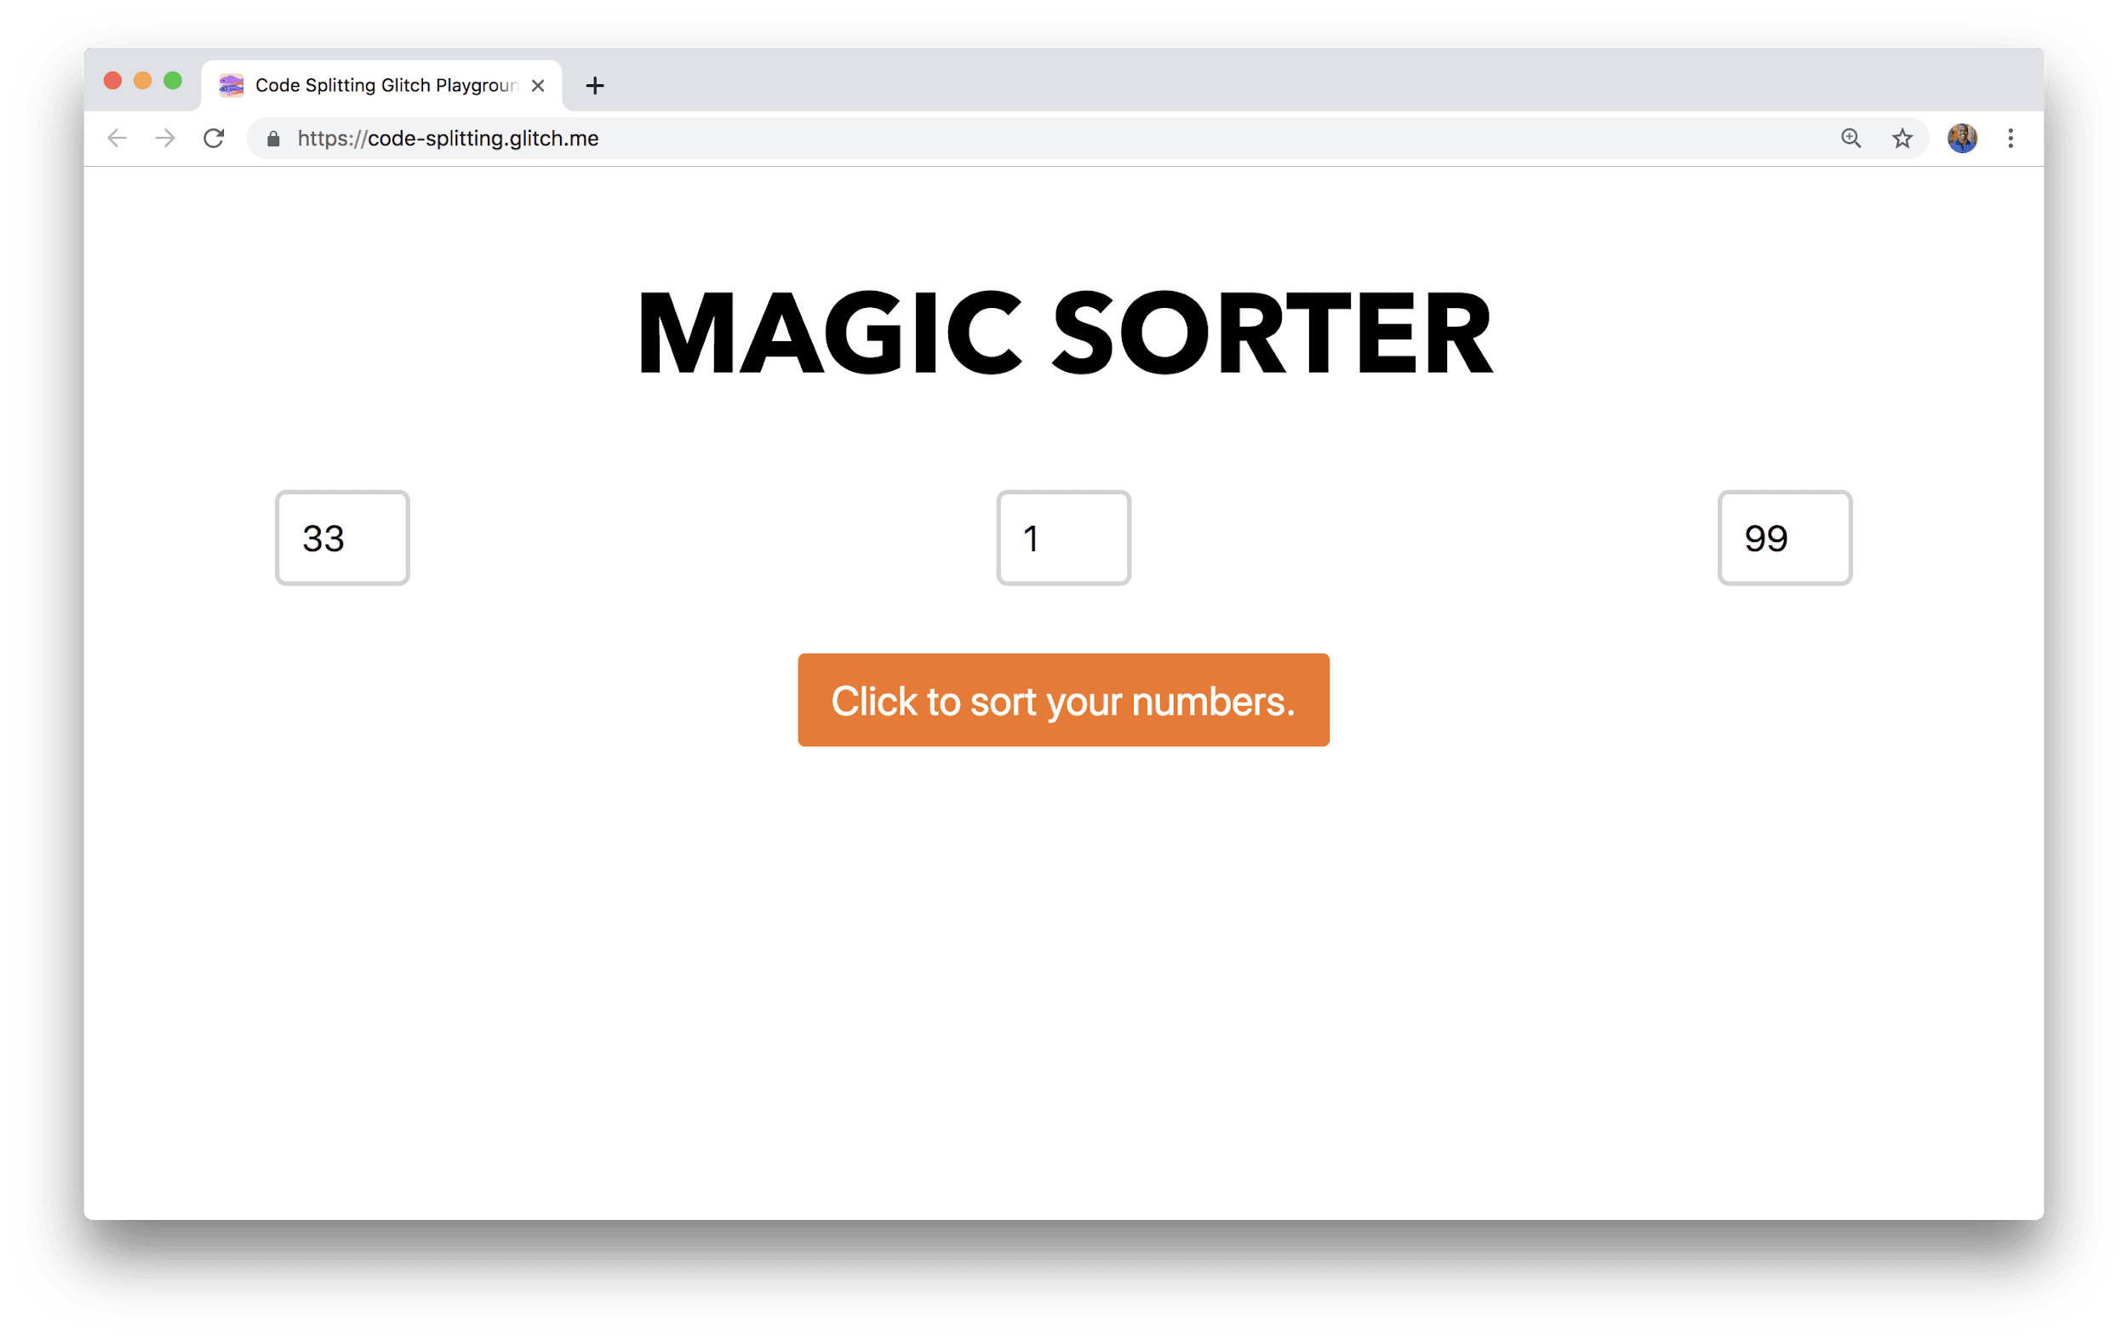This screenshot has height=1340, width=2128.
Task: Click the browser forward arrow
Action: point(165,139)
